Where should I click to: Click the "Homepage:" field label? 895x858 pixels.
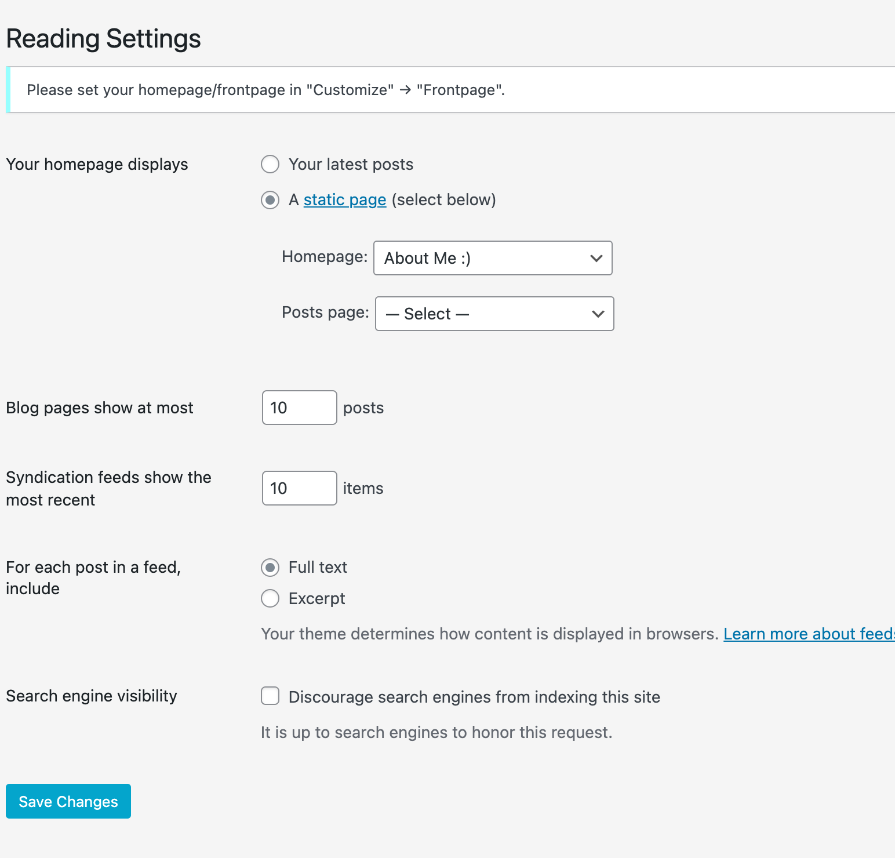click(x=325, y=257)
